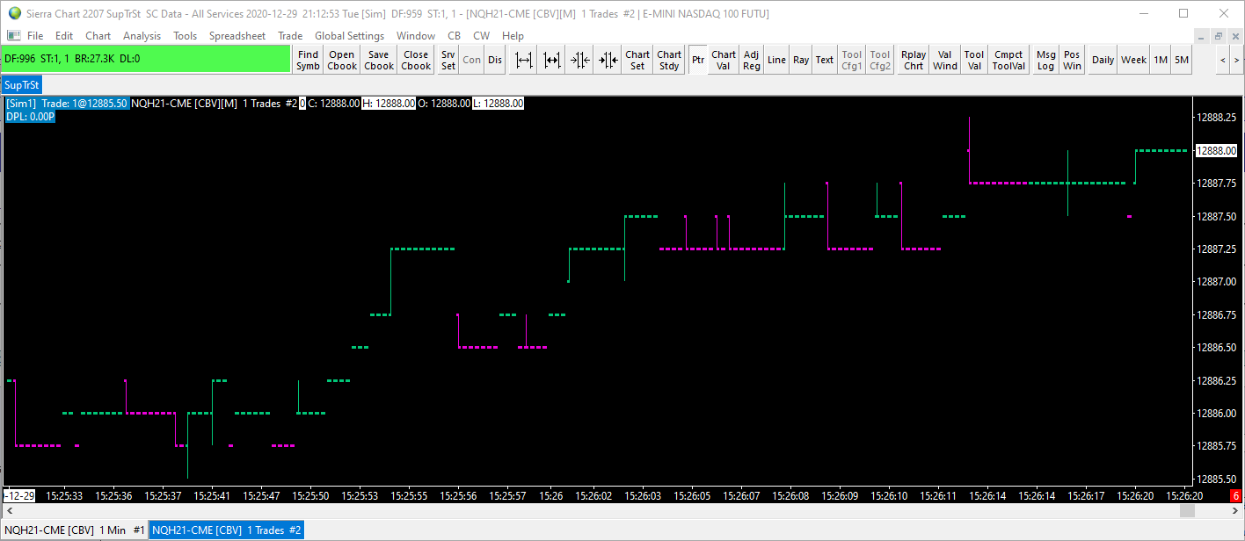Toggle Adj Reg region adjust tool

tap(752, 60)
